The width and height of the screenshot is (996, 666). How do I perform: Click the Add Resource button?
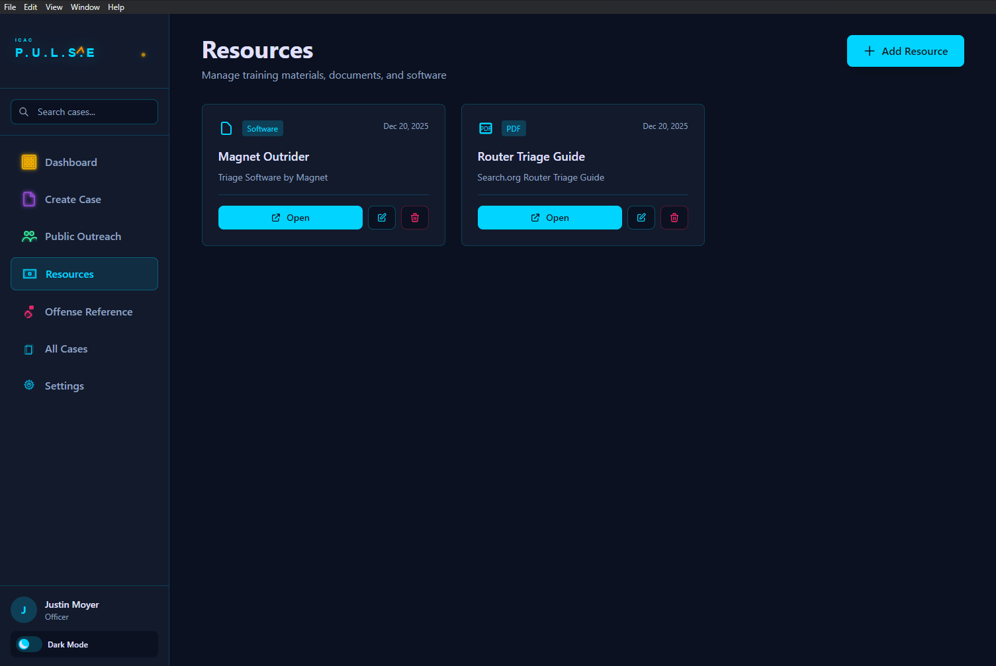[905, 51]
